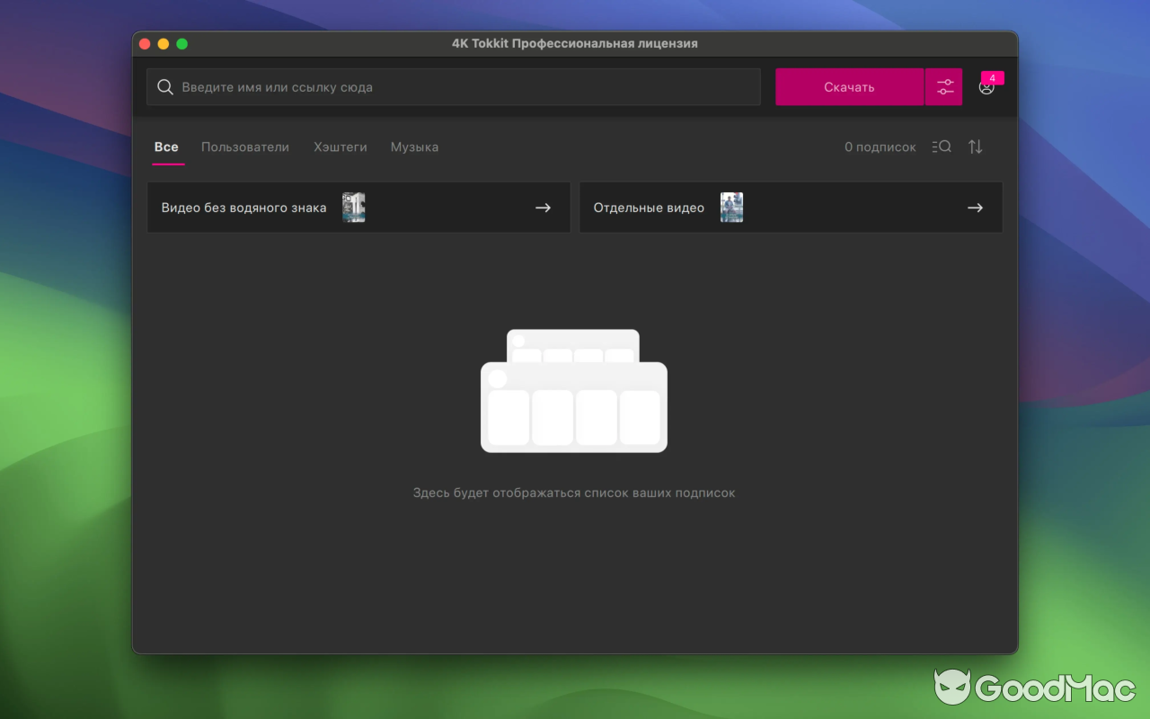Select the Музыка tab
1150x719 pixels.
(414, 146)
